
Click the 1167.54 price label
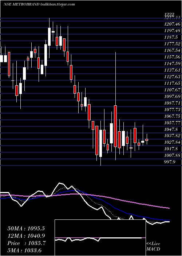tap(173, 50)
